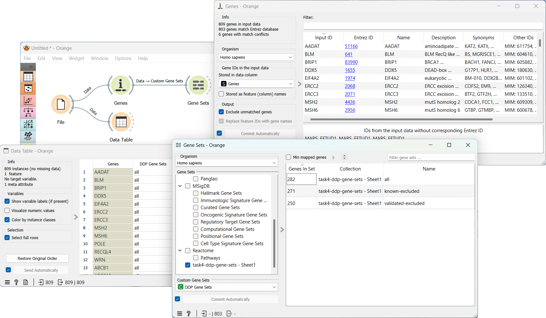Viewport: 546px width, 318px height.
Task: Click the Genes table vertical scrollbar
Action: click(x=540, y=43)
